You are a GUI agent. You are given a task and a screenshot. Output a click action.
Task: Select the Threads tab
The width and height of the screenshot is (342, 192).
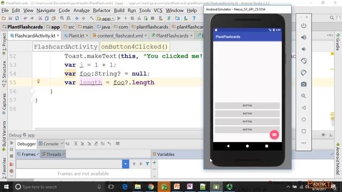[53, 154]
